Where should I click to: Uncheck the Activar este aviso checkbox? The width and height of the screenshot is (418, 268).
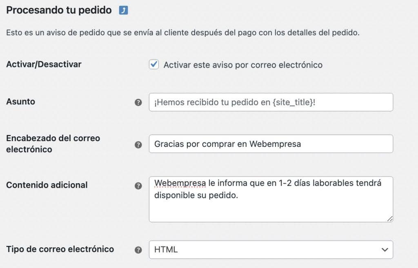point(154,64)
